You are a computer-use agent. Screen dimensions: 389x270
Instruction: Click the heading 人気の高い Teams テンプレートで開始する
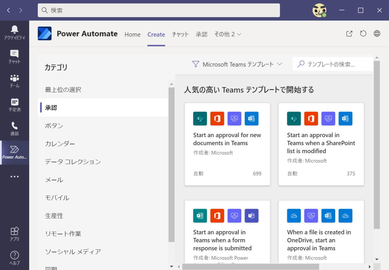click(249, 90)
